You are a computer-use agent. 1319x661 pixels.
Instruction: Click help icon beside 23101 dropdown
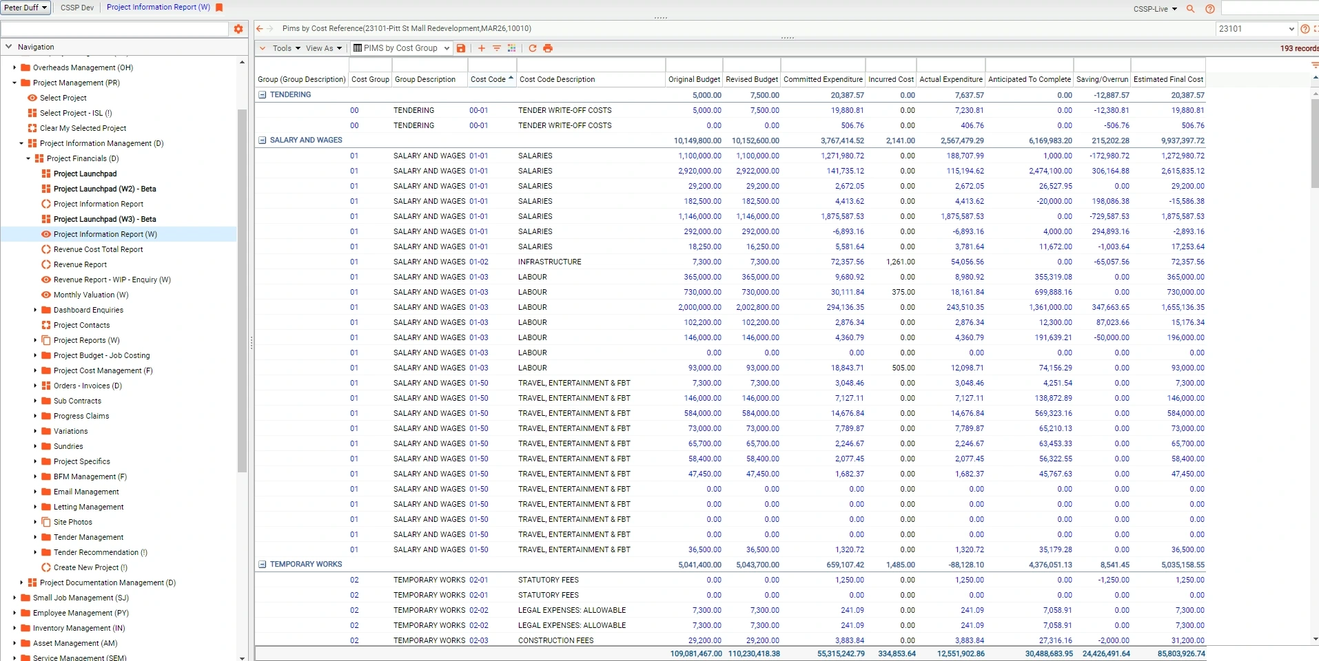pyautogui.click(x=1305, y=29)
